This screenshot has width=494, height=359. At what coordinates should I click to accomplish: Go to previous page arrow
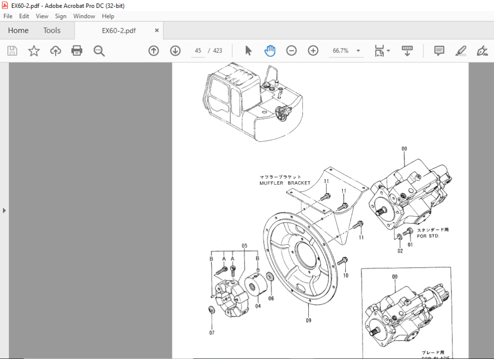pyautogui.click(x=154, y=51)
